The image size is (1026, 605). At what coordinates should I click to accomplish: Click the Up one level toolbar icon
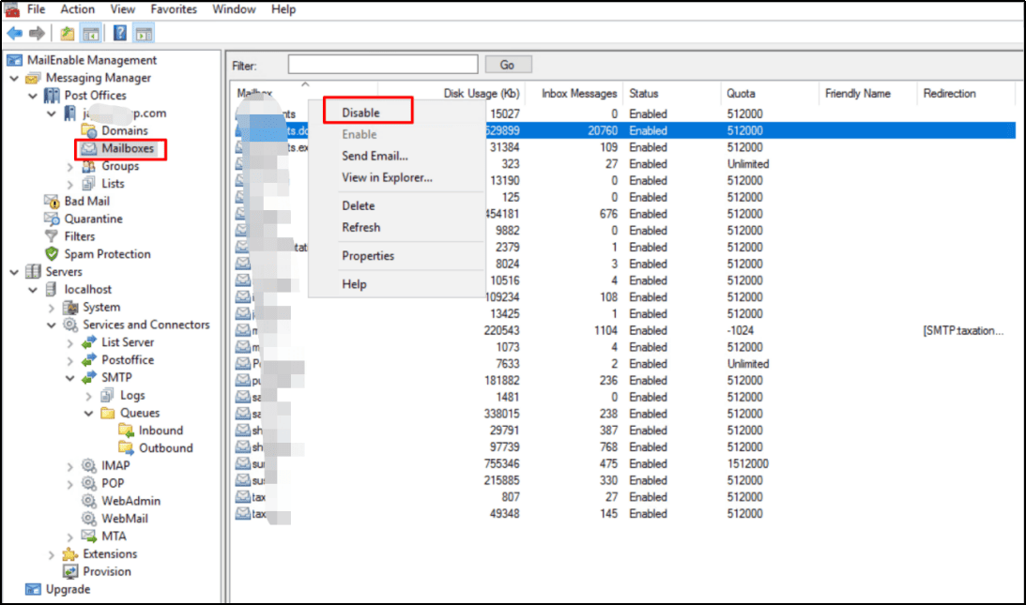click(67, 34)
